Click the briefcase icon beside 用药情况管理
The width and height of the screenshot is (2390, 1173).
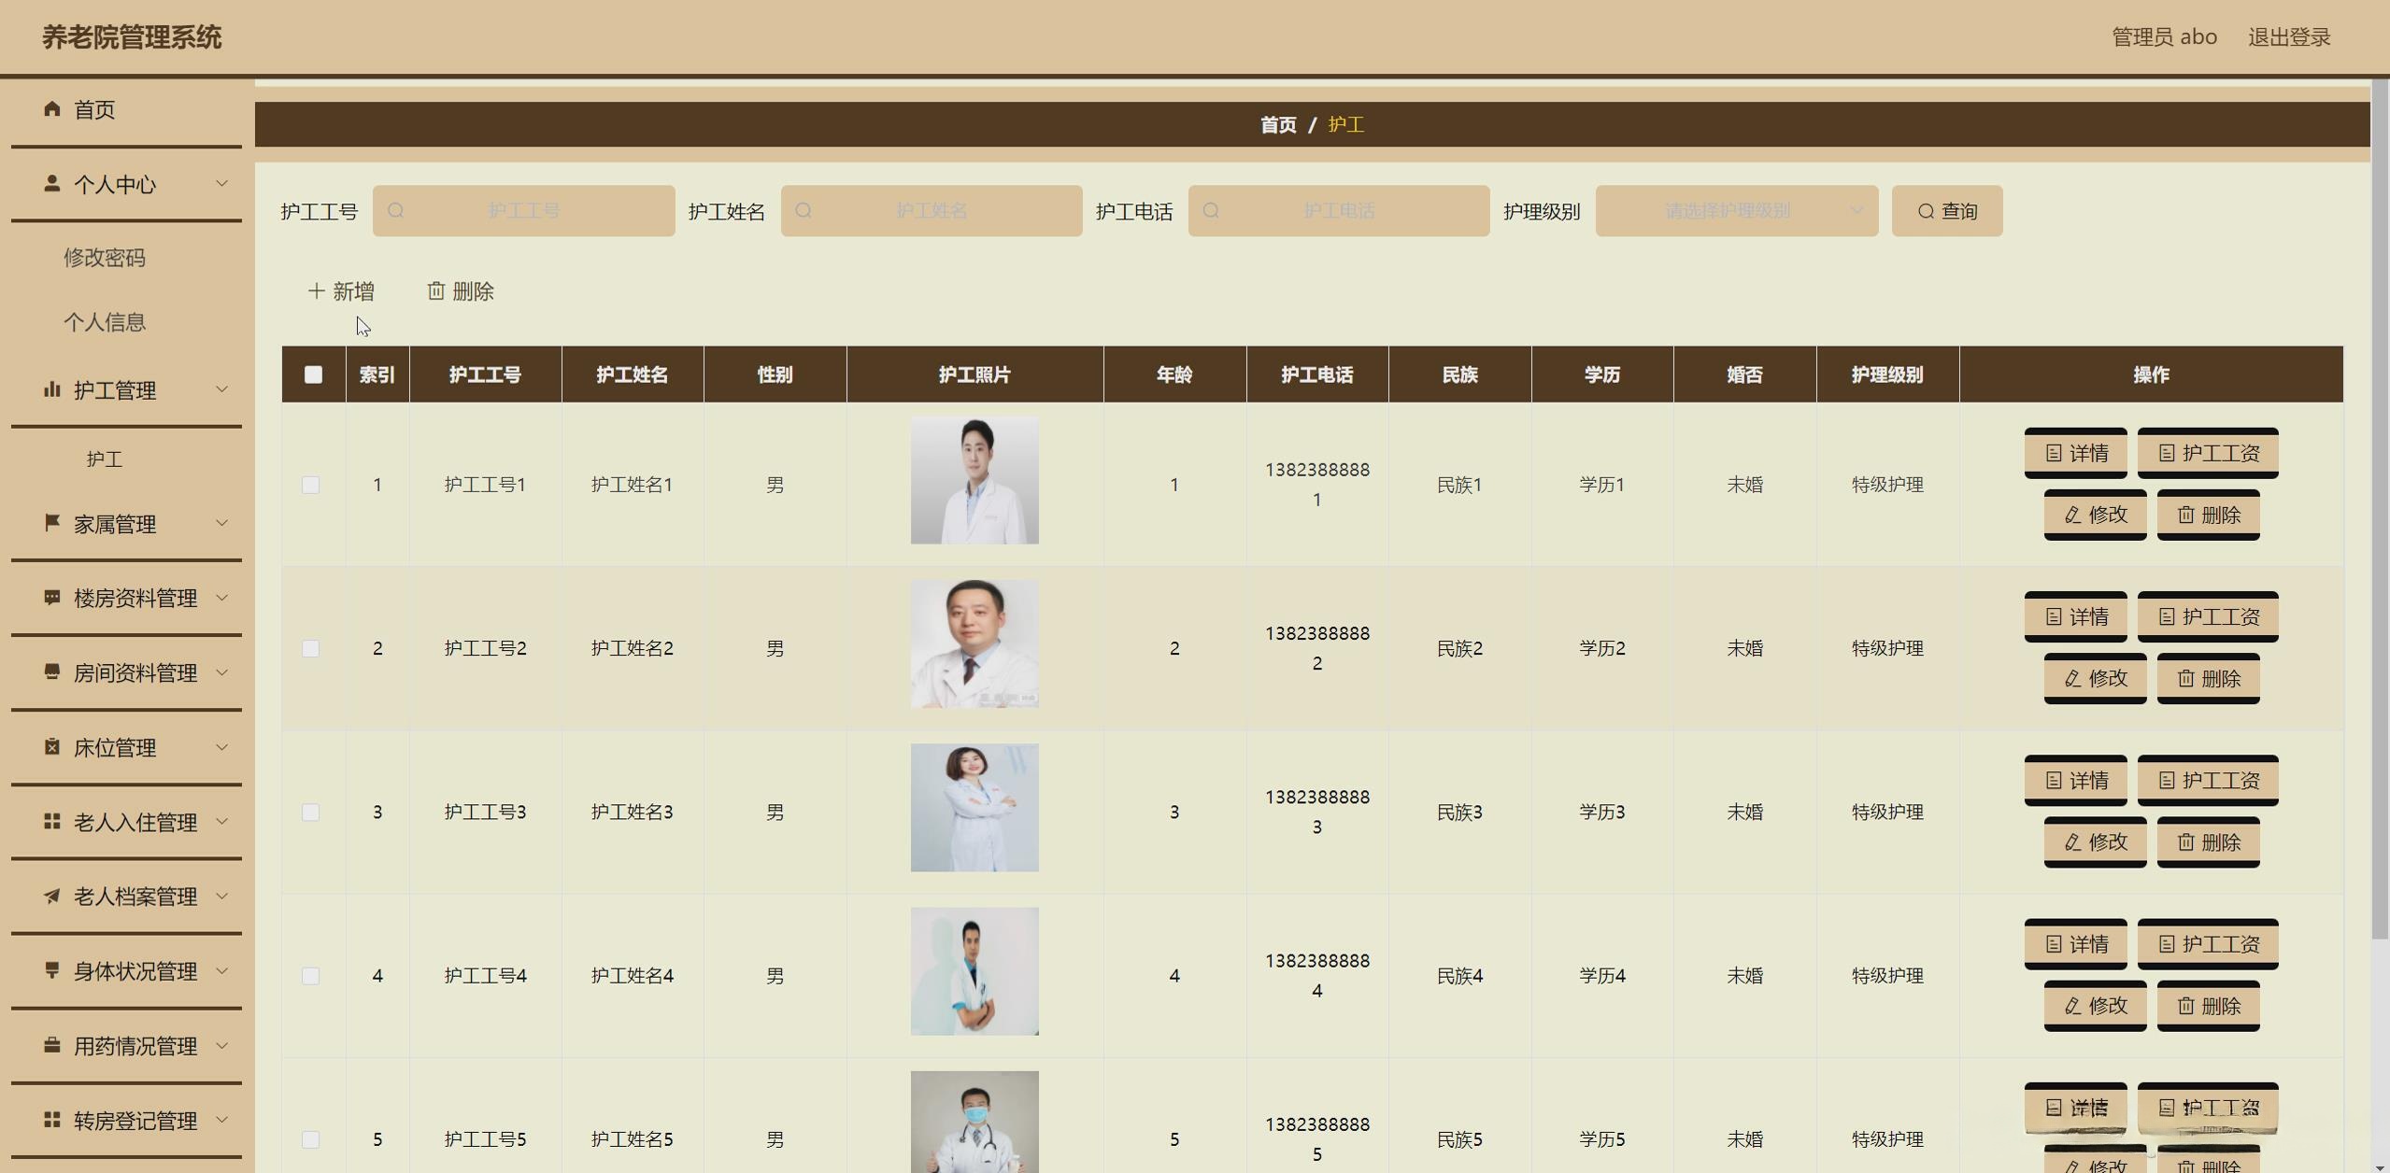[x=52, y=1045]
